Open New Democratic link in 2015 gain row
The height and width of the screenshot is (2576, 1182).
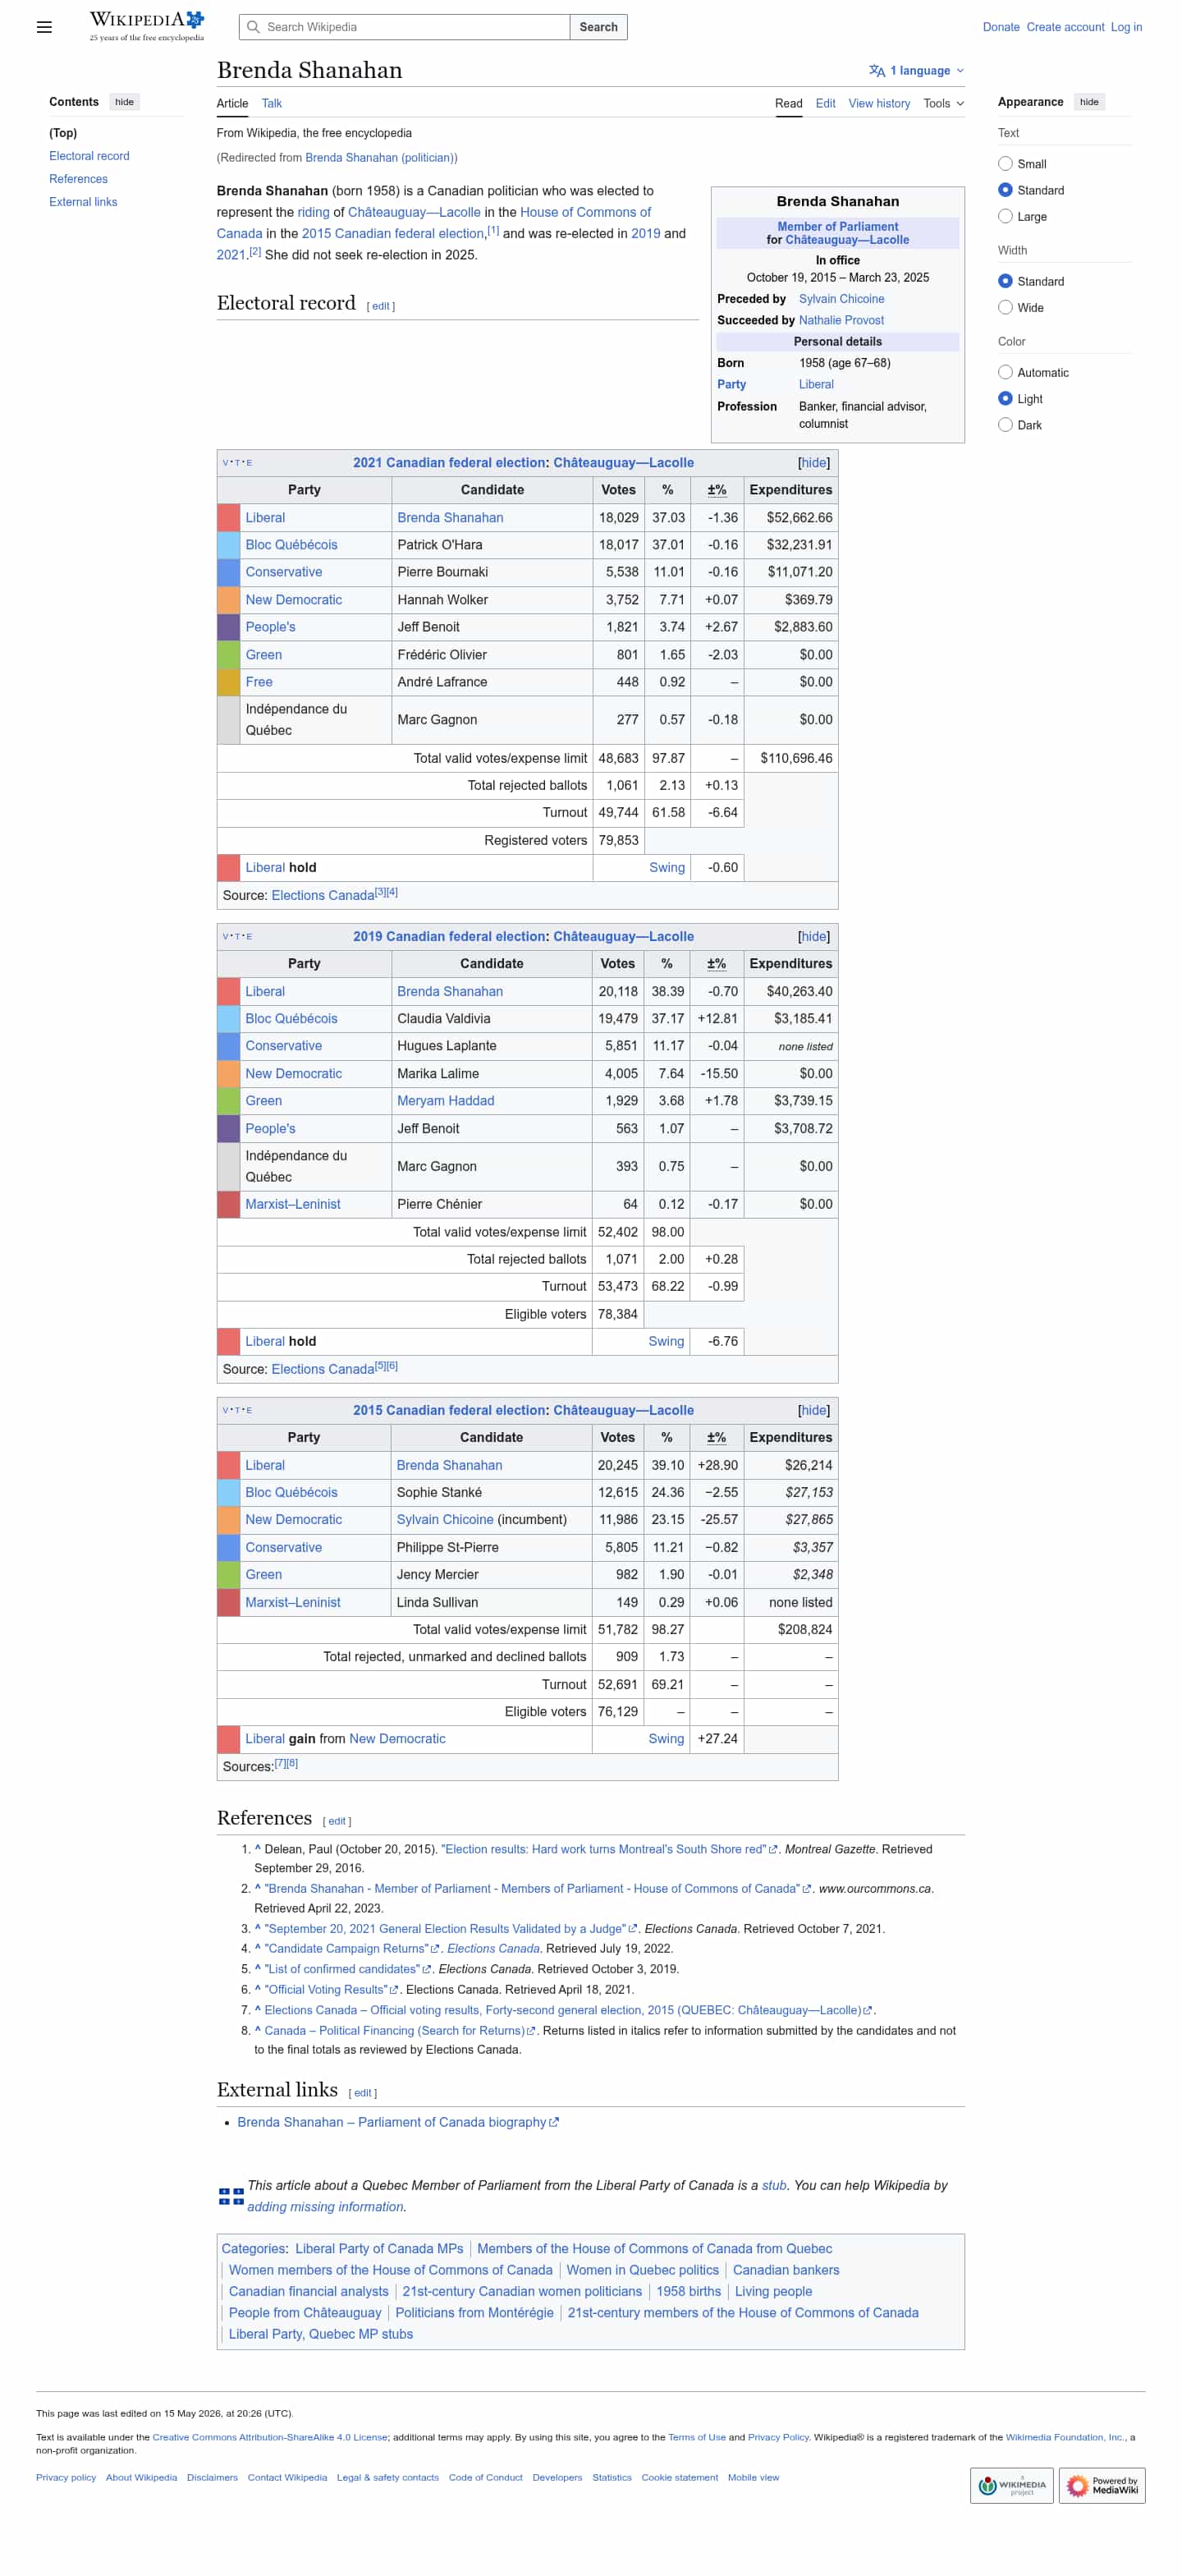coord(397,1739)
